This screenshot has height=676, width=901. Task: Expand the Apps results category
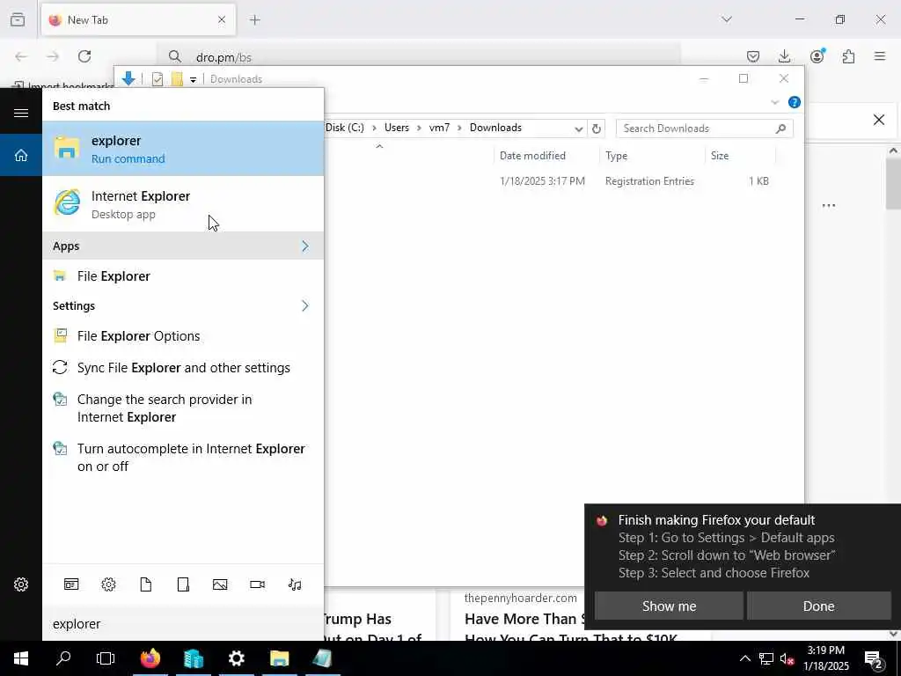(183, 246)
